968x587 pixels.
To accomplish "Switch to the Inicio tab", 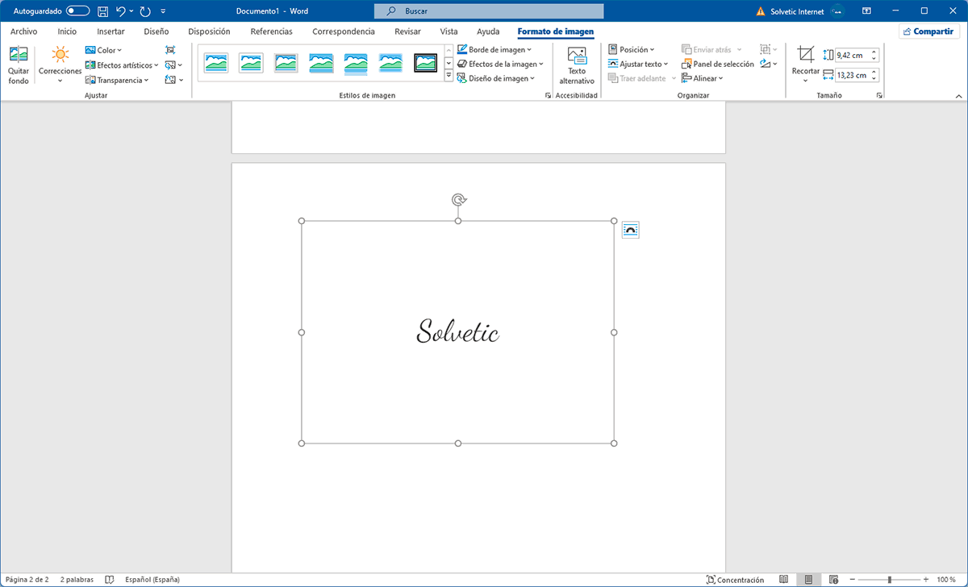I will click(67, 31).
